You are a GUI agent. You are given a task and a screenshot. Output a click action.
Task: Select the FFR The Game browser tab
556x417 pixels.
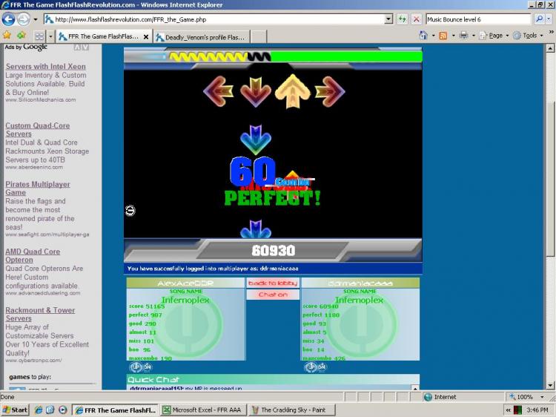pyautogui.click(x=104, y=36)
